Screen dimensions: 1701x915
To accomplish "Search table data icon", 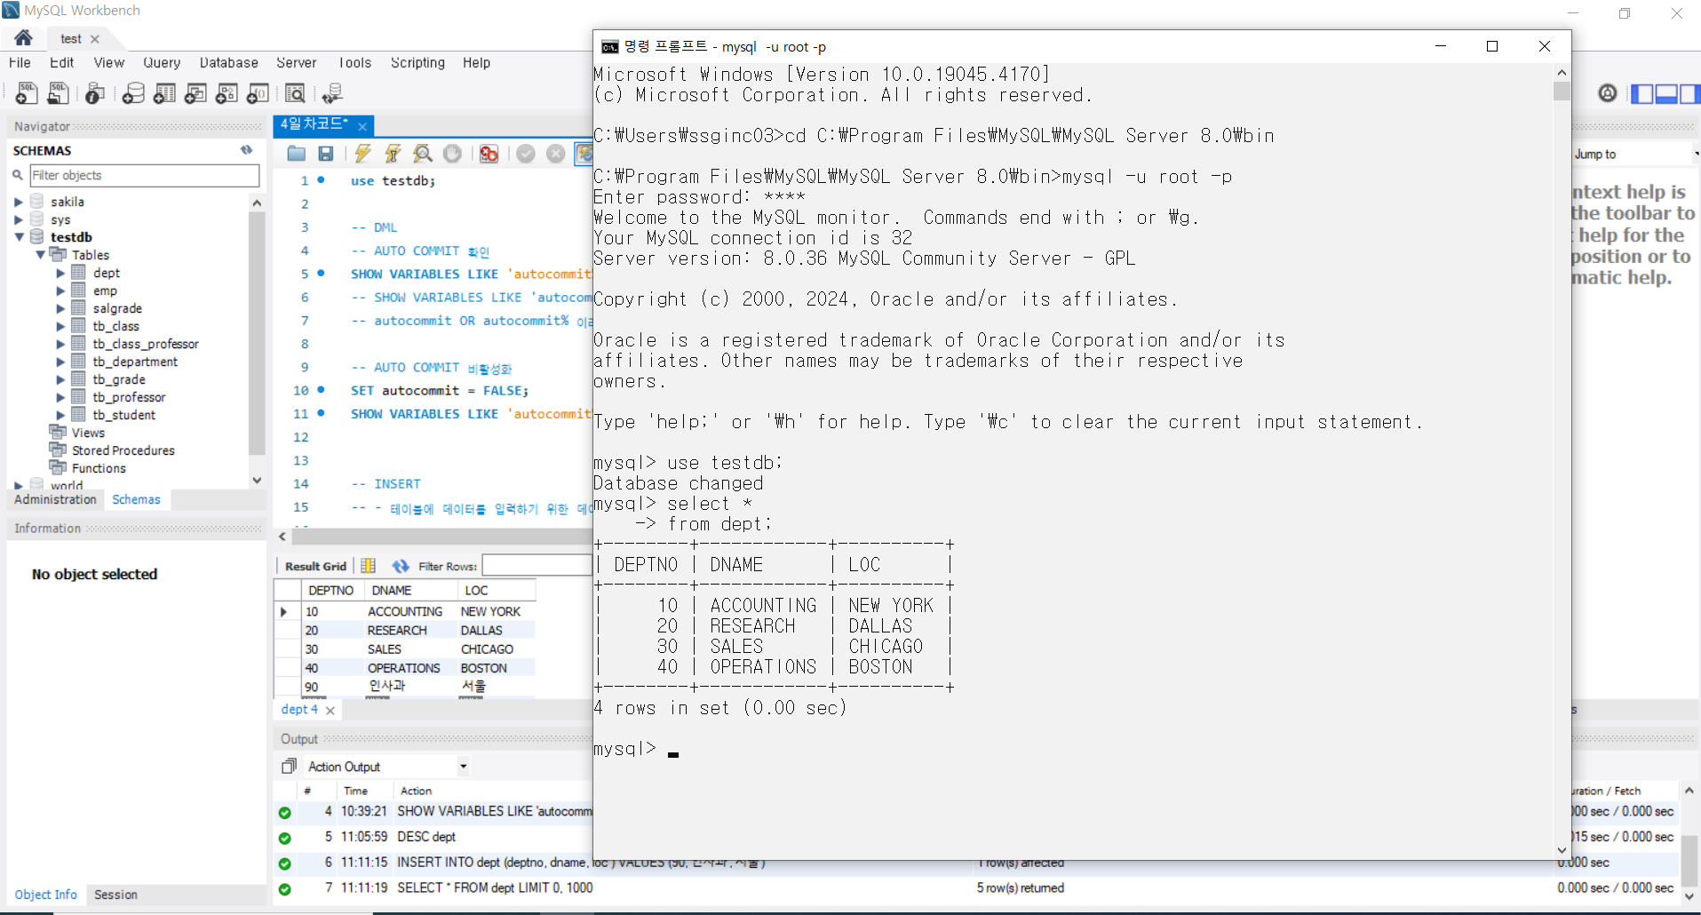I will point(295,93).
